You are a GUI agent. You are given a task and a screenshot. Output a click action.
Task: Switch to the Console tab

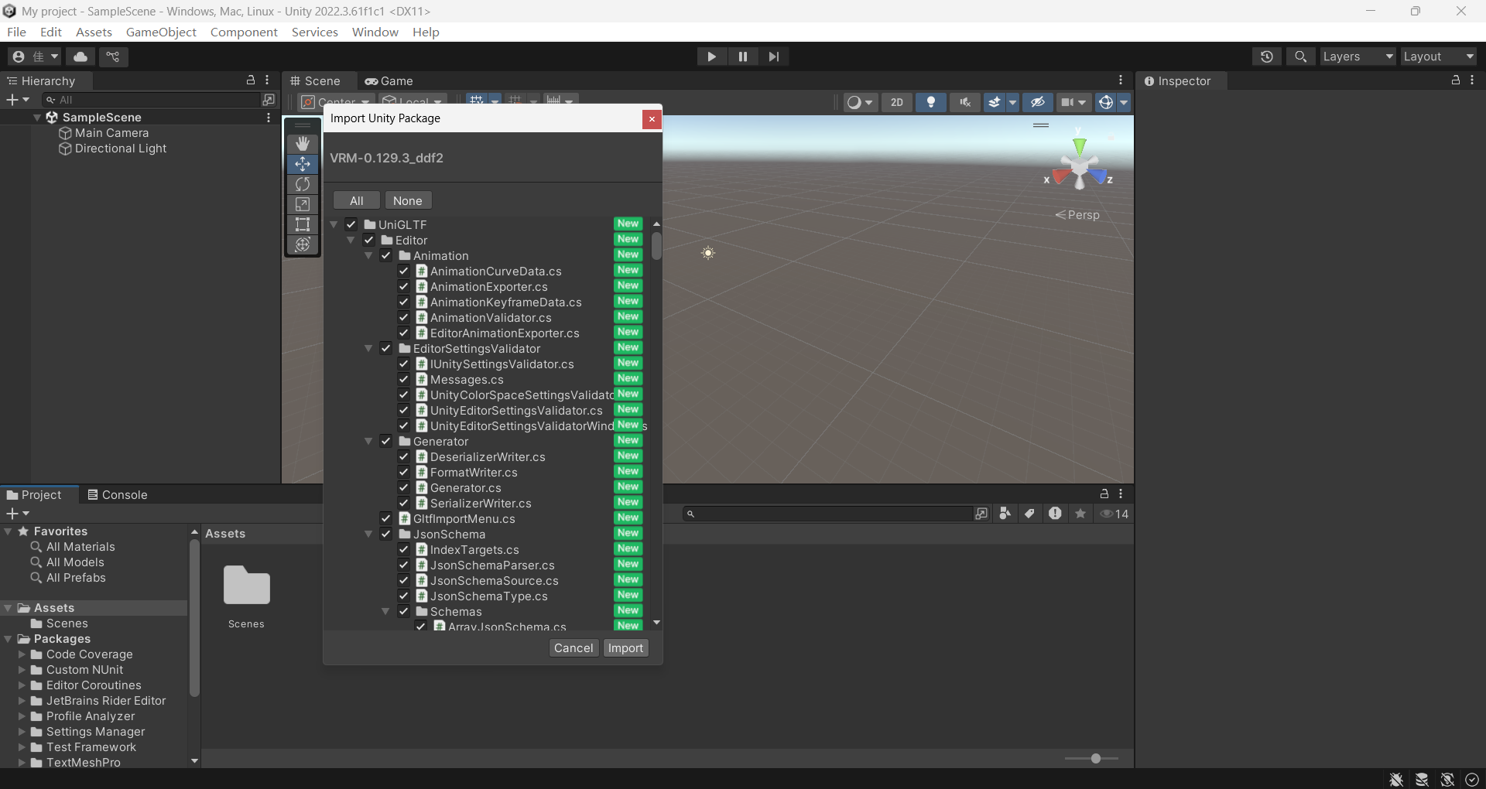[x=118, y=495]
